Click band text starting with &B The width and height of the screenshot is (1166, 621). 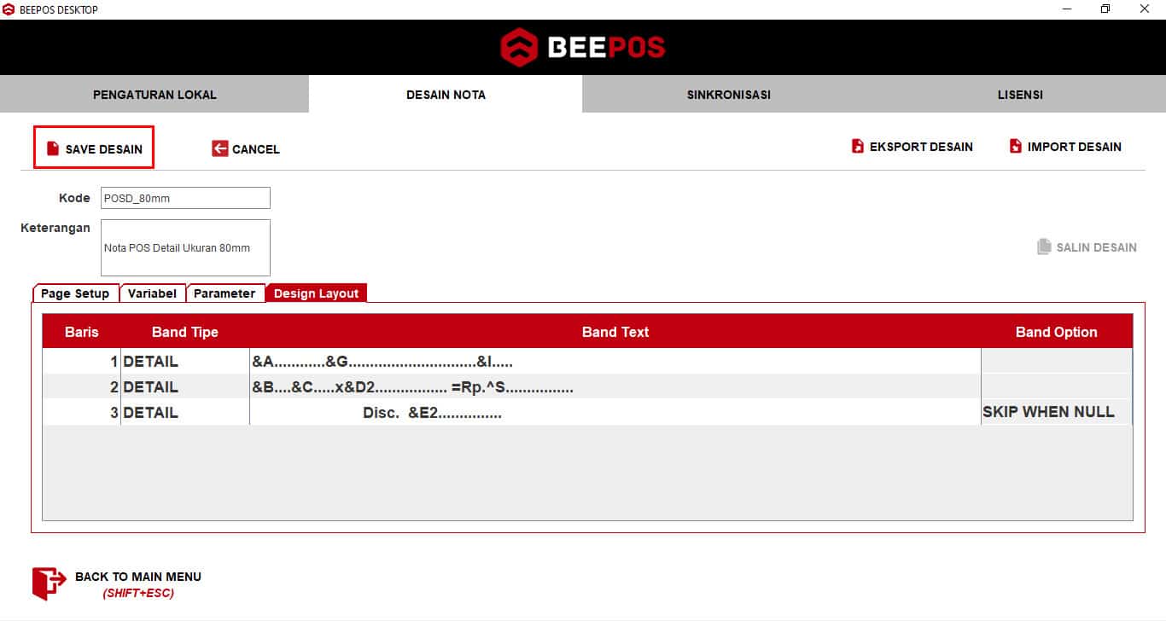pos(615,387)
